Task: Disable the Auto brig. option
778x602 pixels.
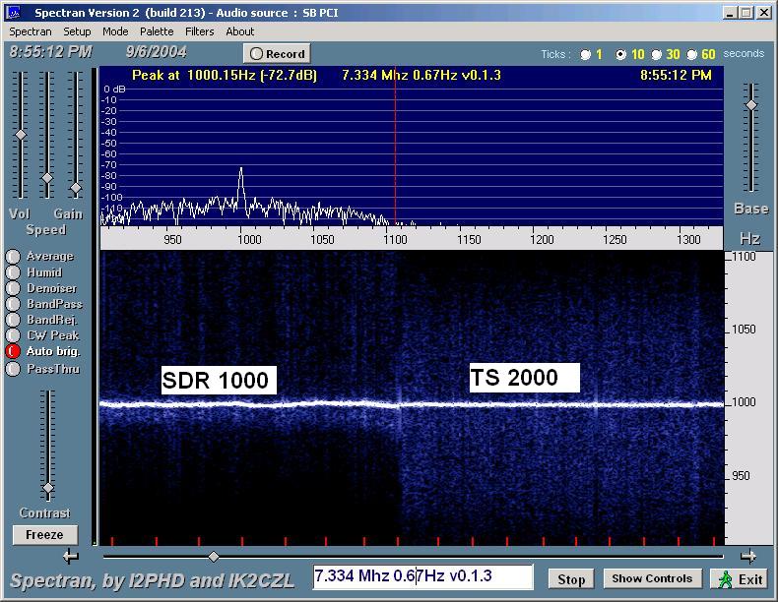Action: click(x=13, y=351)
